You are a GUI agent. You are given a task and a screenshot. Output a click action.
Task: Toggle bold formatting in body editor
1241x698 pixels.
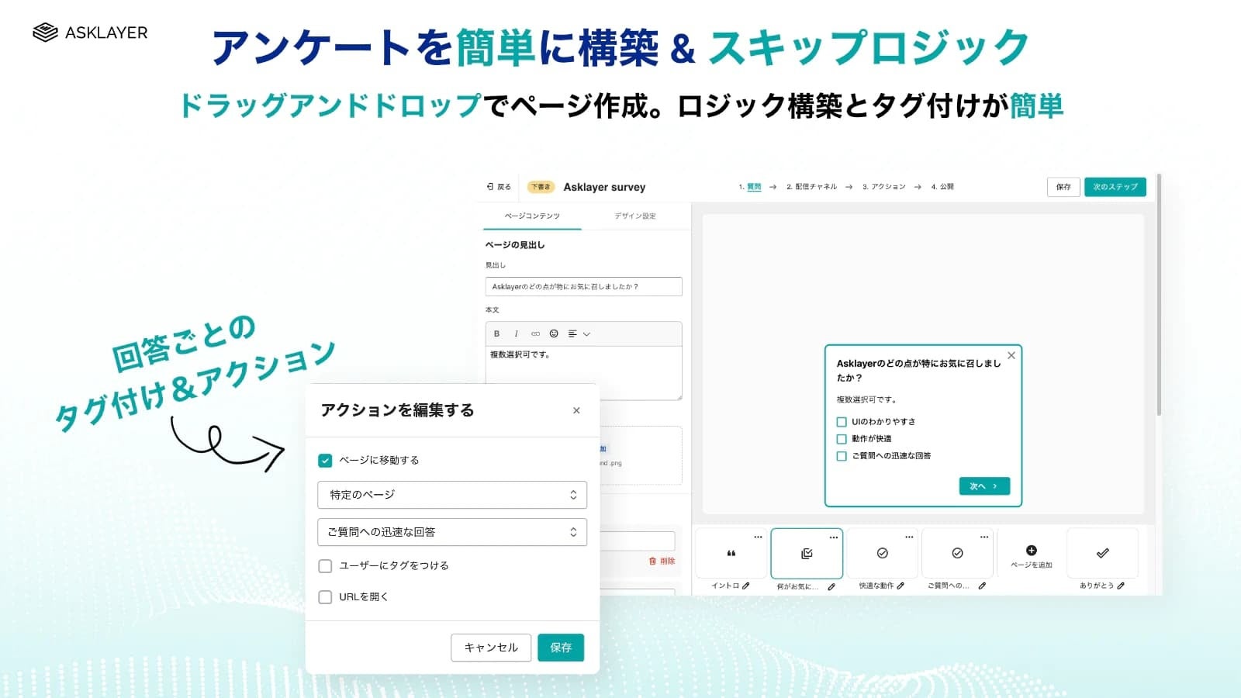click(497, 333)
